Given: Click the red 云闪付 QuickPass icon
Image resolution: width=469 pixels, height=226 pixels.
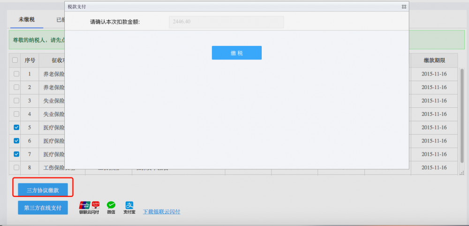Looking at the screenshot, I should pos(96,205).
